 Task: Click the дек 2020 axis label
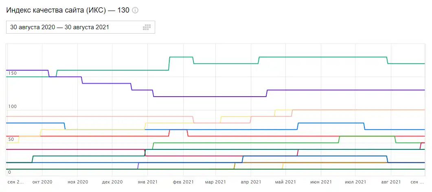click(112, 182)
